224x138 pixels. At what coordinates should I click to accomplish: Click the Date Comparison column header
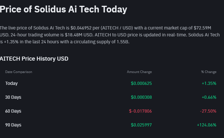tap(19, 72)
